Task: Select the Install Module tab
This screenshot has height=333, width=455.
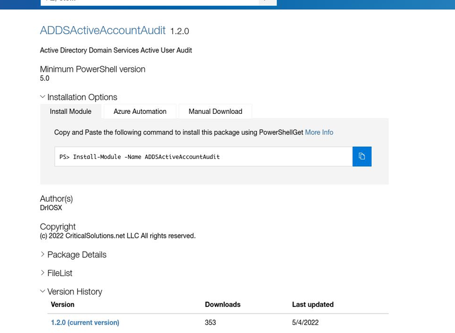Action: click(71, 112)
